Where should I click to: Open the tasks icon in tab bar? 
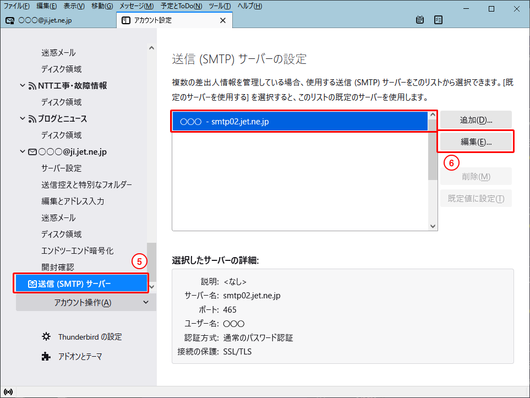(438, 20)
